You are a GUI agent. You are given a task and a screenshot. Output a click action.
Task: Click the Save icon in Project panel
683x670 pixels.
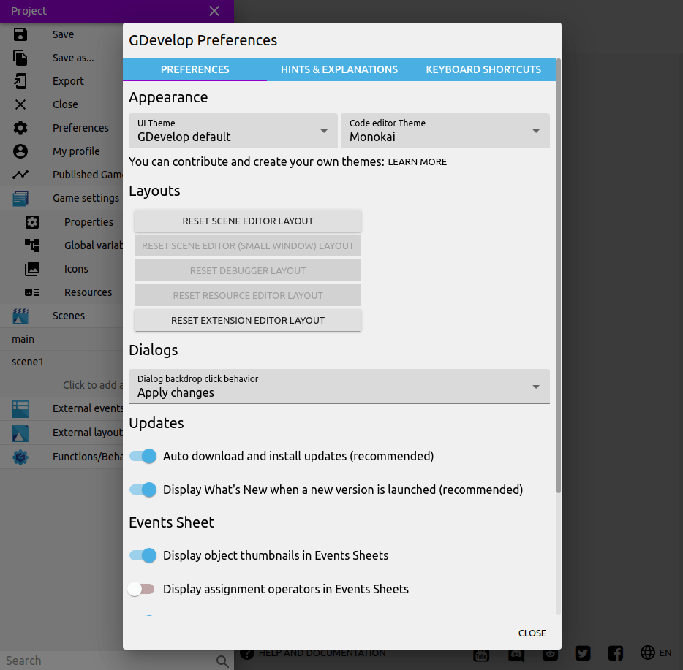coord(20,34)
